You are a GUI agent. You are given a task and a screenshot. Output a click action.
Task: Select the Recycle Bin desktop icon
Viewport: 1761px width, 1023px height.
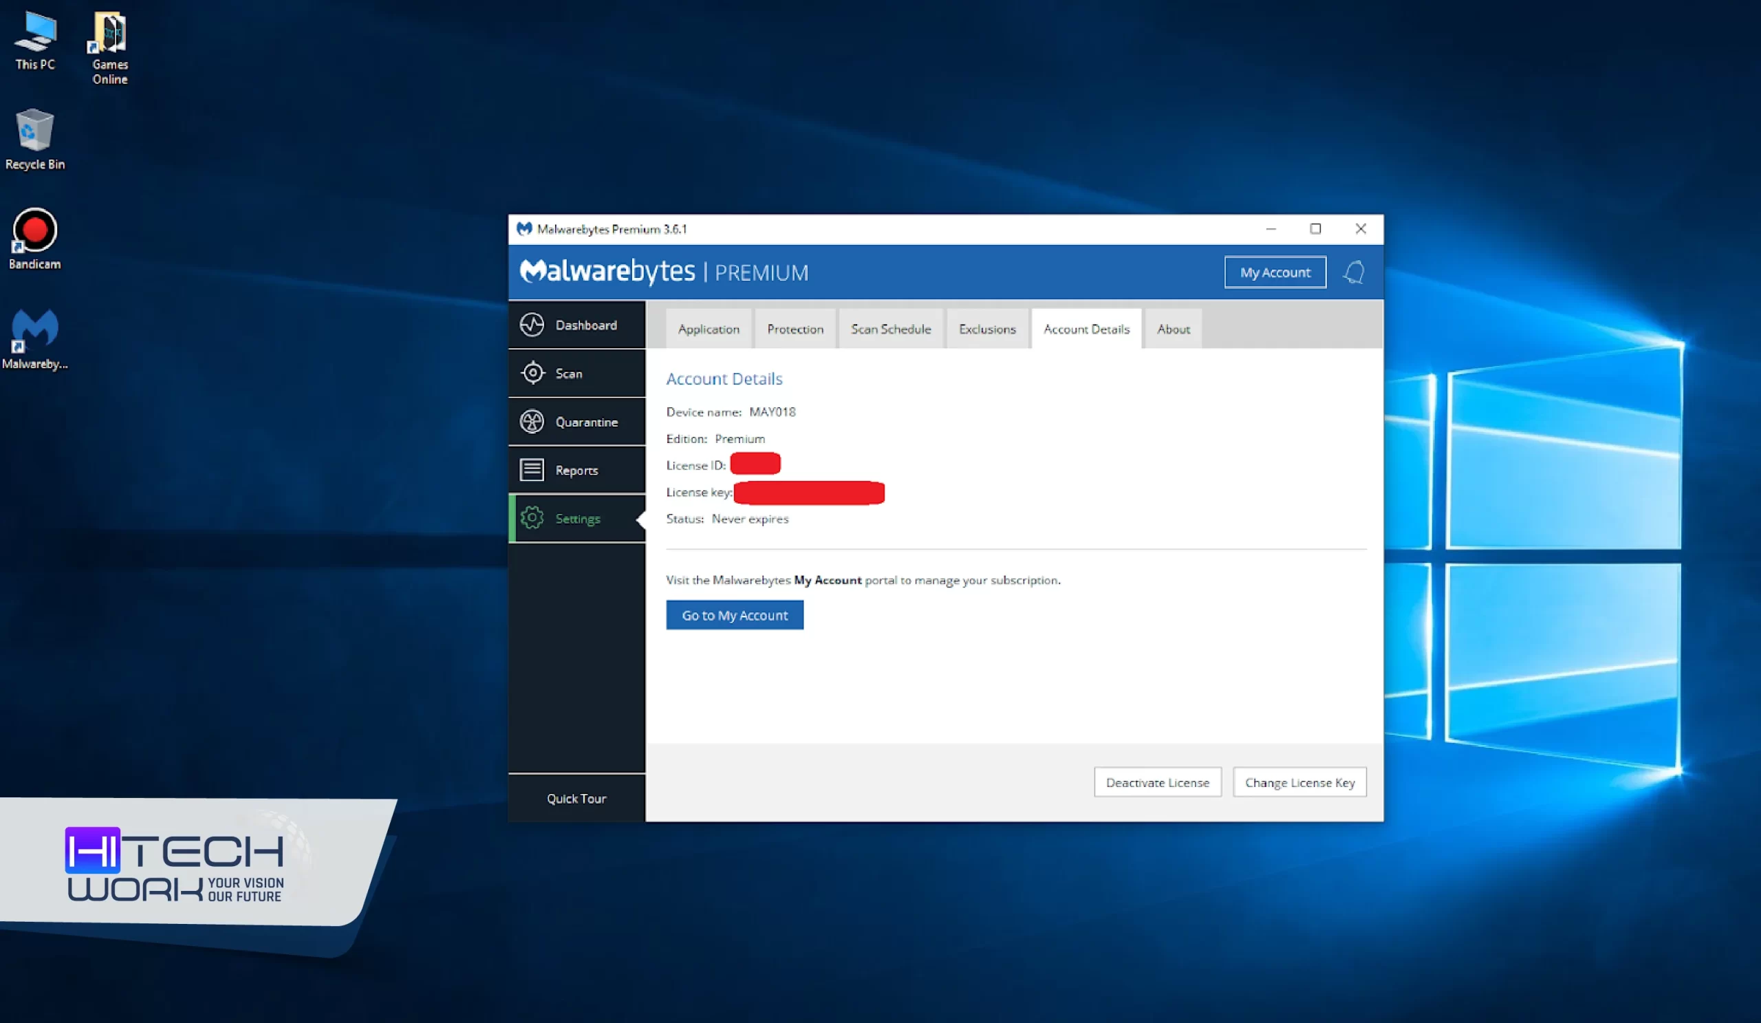coord(35,140)
